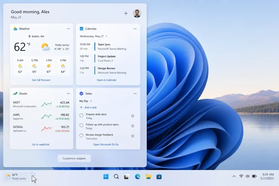The height and width of the screenshot is (186, 279).
Task: Click the battery icon in system tray
Action: [x=254, y=176]
